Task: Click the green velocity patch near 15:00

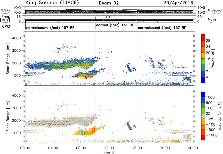Action: pyautogui.click(x=129, y=125)
